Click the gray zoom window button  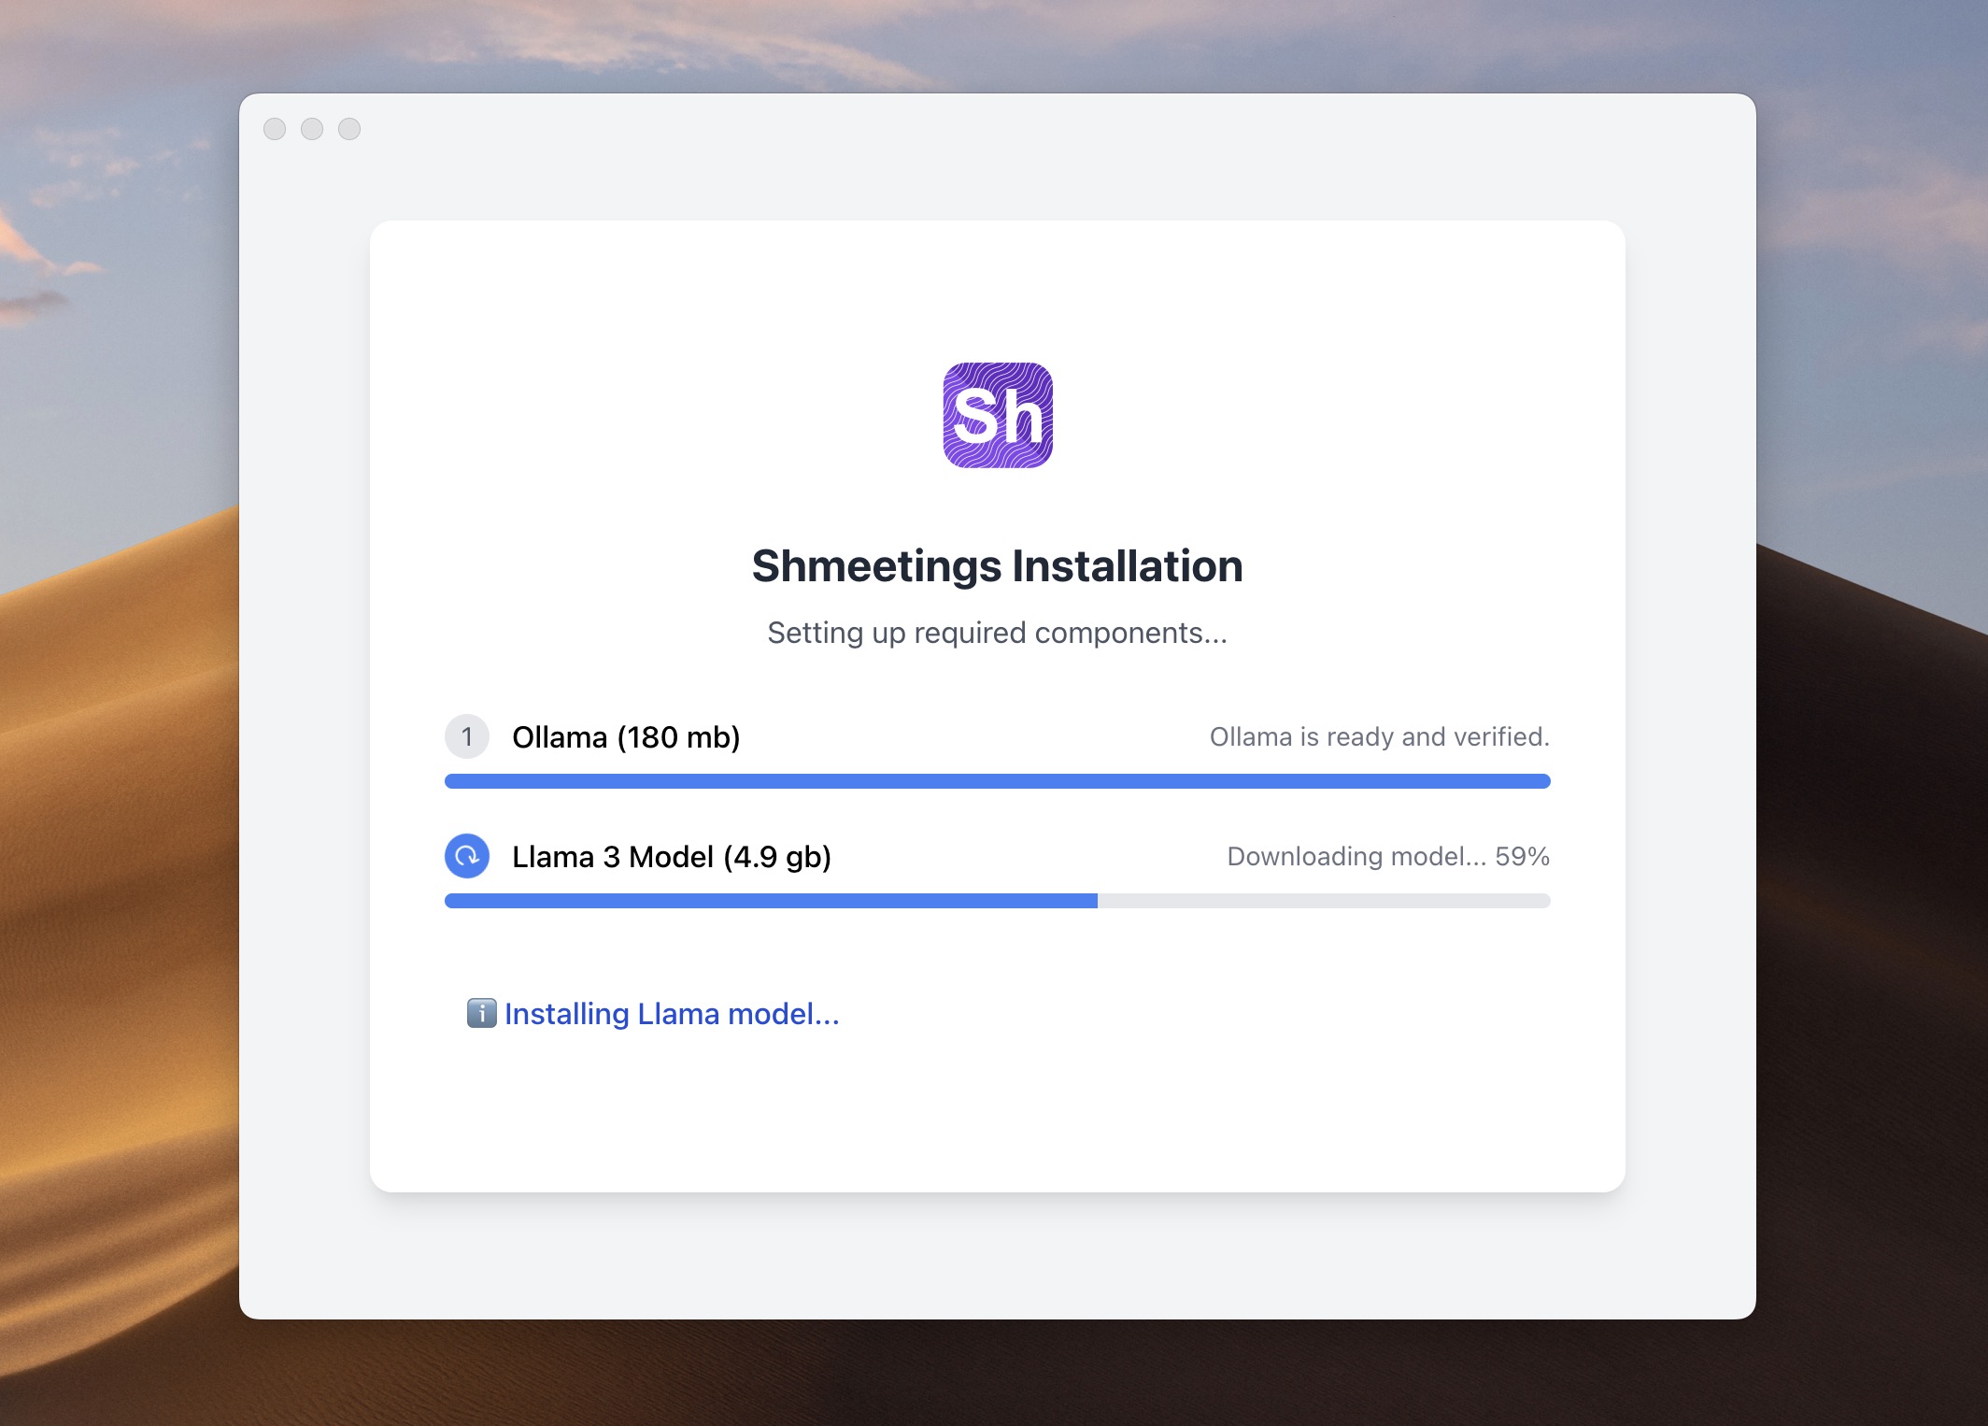tap(349, 129)
